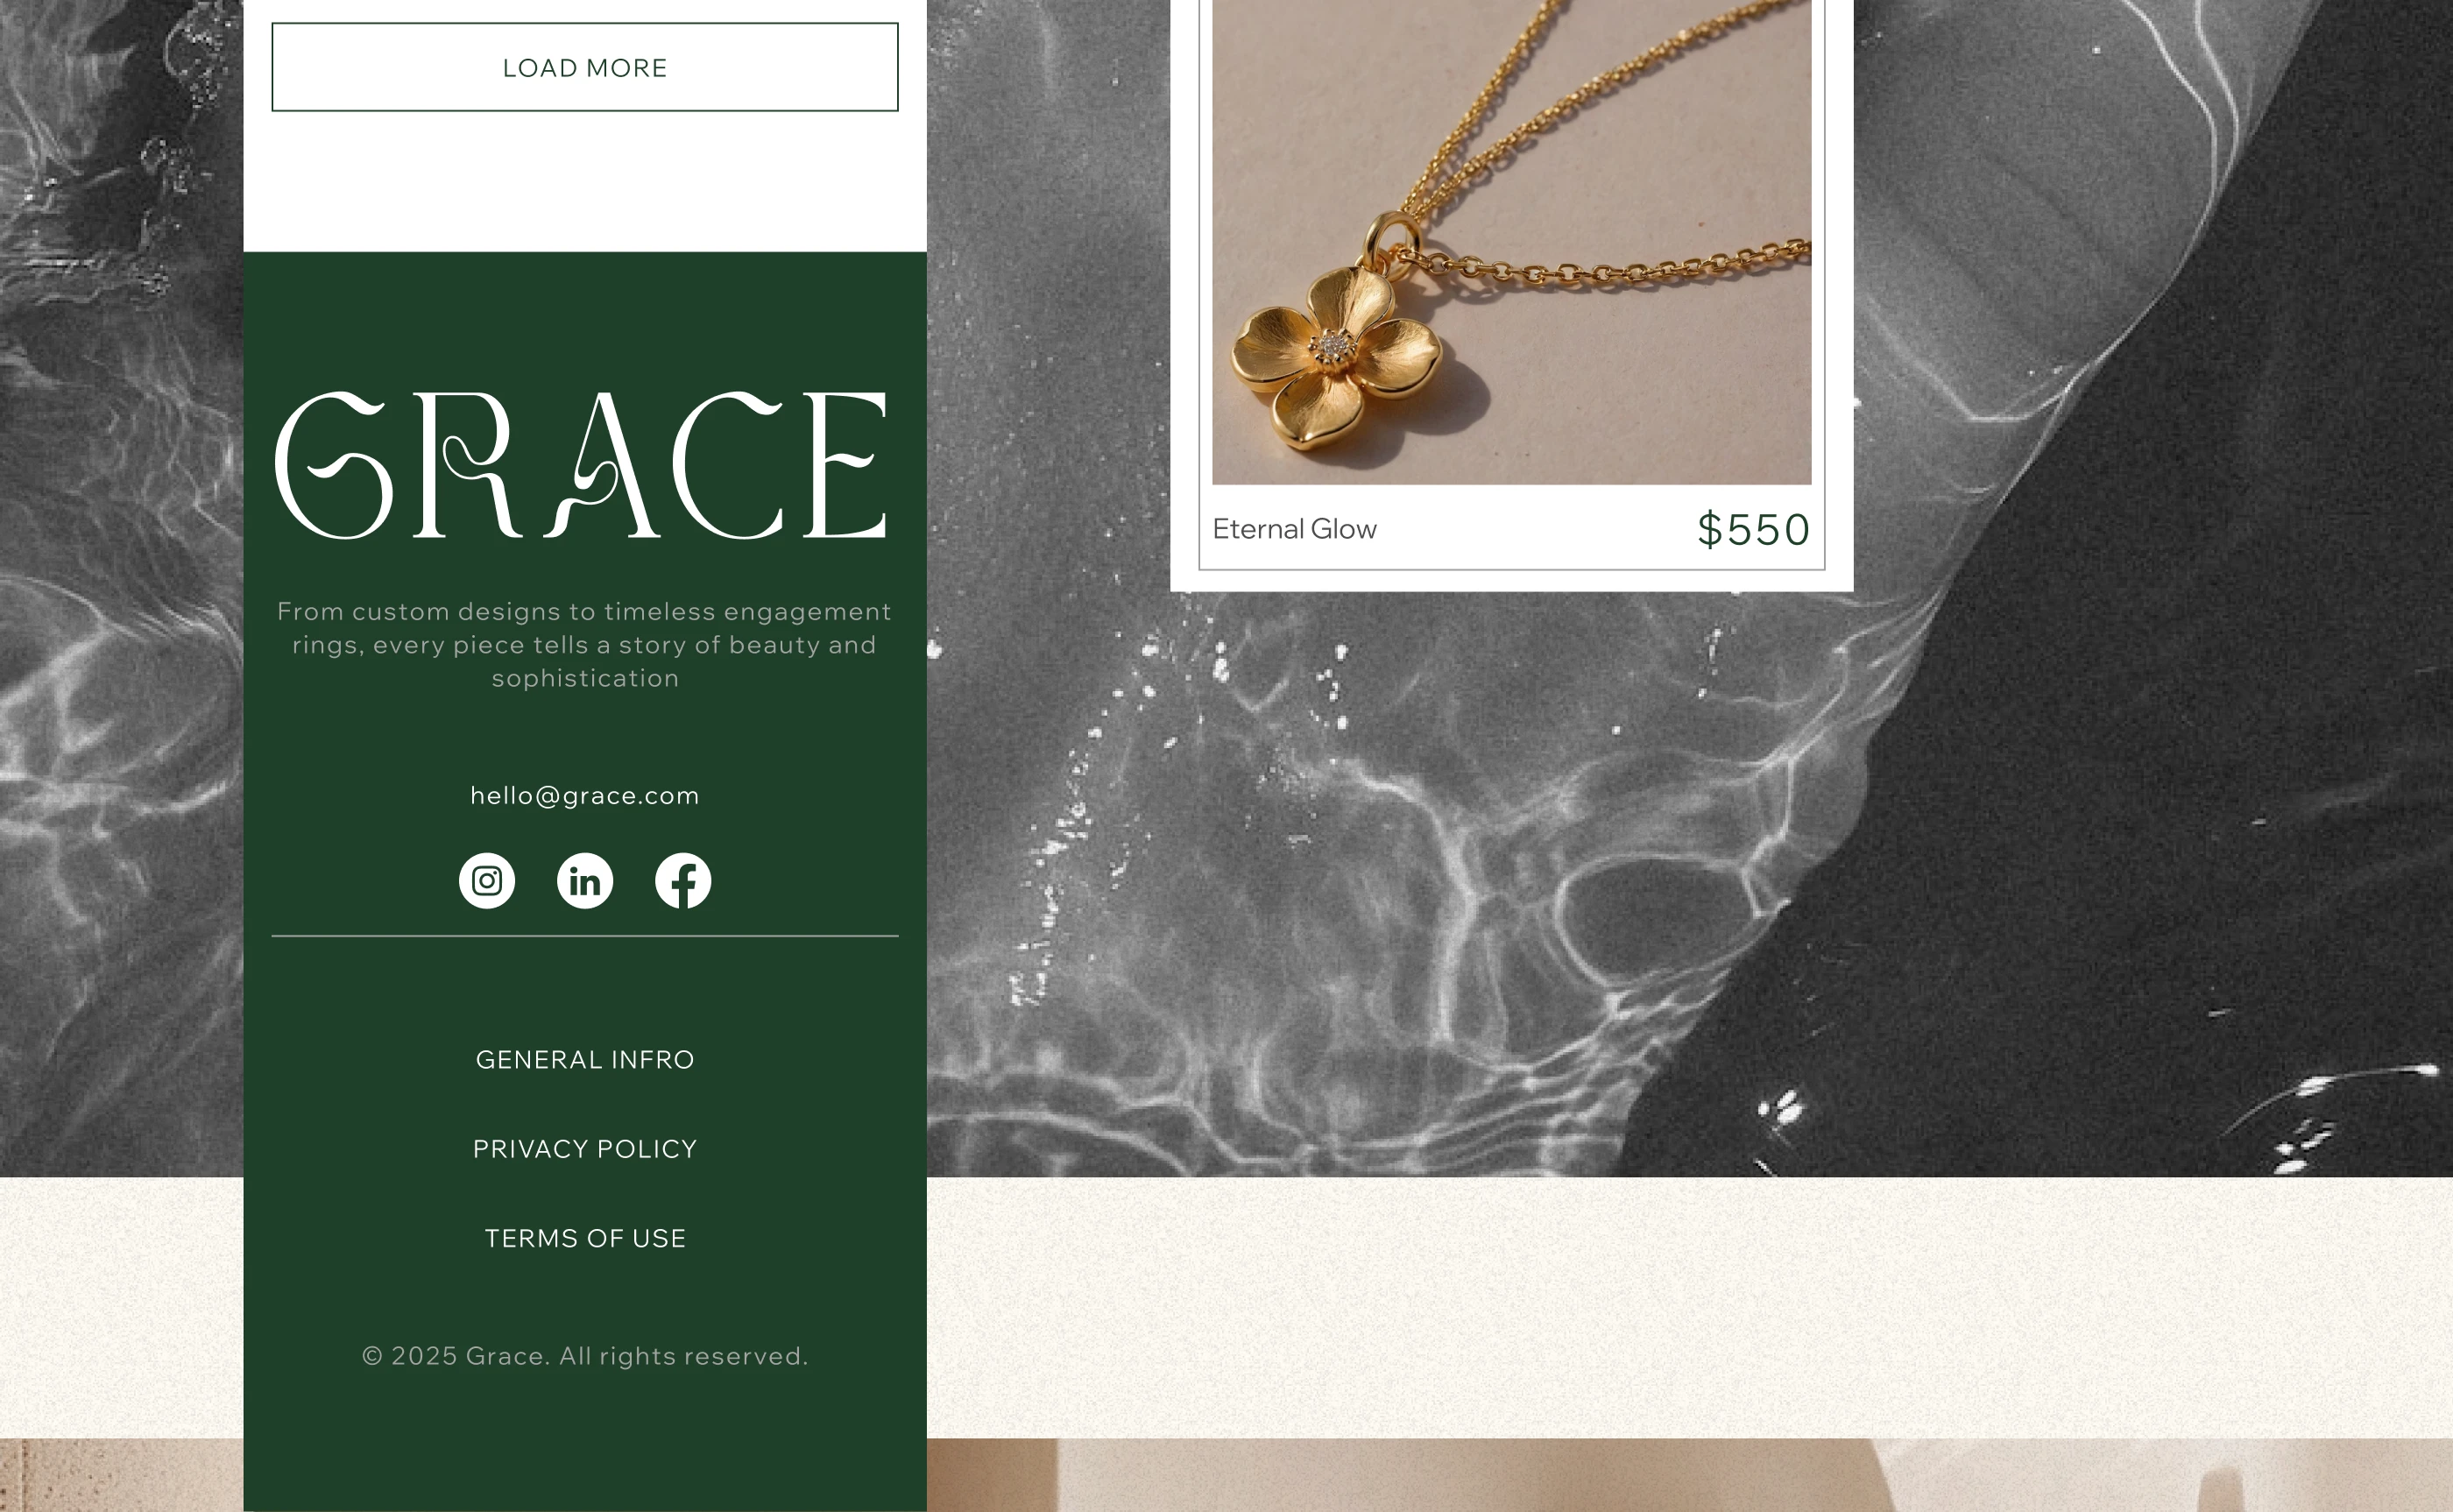
Task: Click the footer tagline about custom designs
Action: click(x=585, y=645)
